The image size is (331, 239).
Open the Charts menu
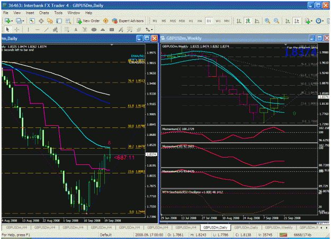point(44,13)
